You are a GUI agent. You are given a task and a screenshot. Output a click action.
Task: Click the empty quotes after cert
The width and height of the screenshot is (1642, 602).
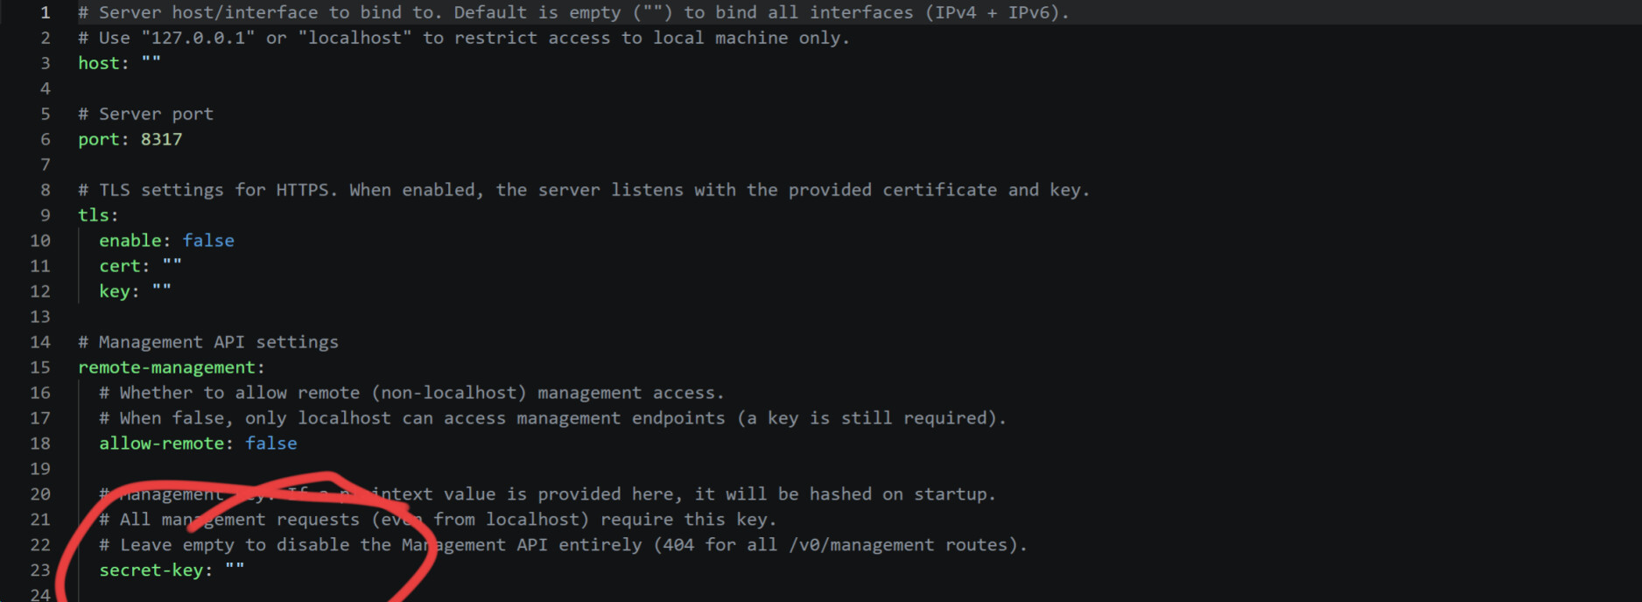pos(172,266)
